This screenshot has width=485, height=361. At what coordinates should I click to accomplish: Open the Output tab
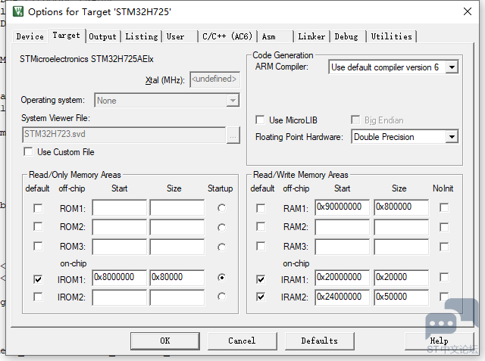[103, 36]
